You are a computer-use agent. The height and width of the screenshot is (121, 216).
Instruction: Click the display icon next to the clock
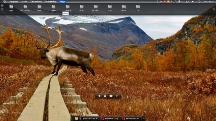[x=199, y=1]
